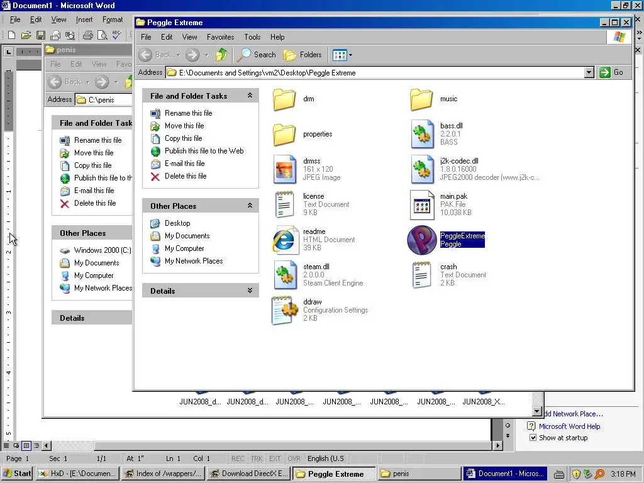Click Print Layout view button in Word

tap(26, 445)
